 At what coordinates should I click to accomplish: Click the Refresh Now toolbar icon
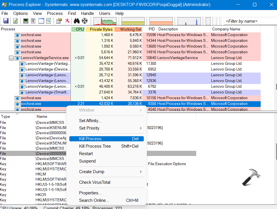coord(15,21)
